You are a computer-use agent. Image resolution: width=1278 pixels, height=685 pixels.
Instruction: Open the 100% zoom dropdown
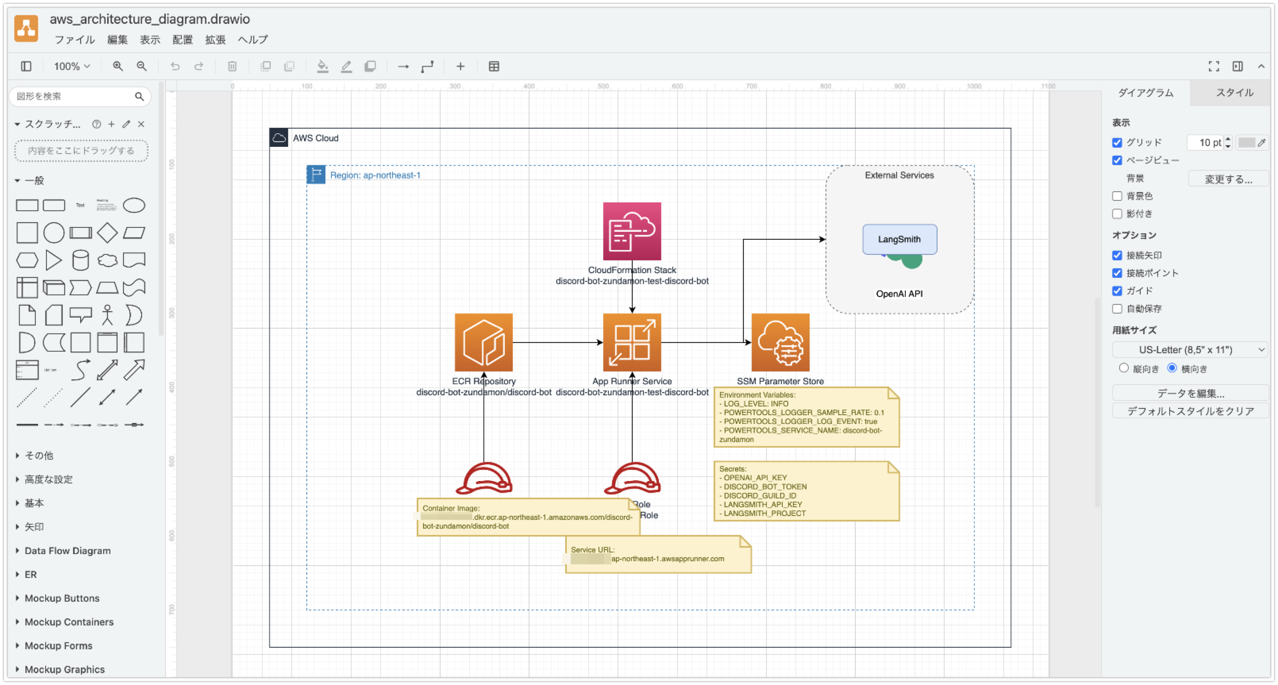click(72, 66)
